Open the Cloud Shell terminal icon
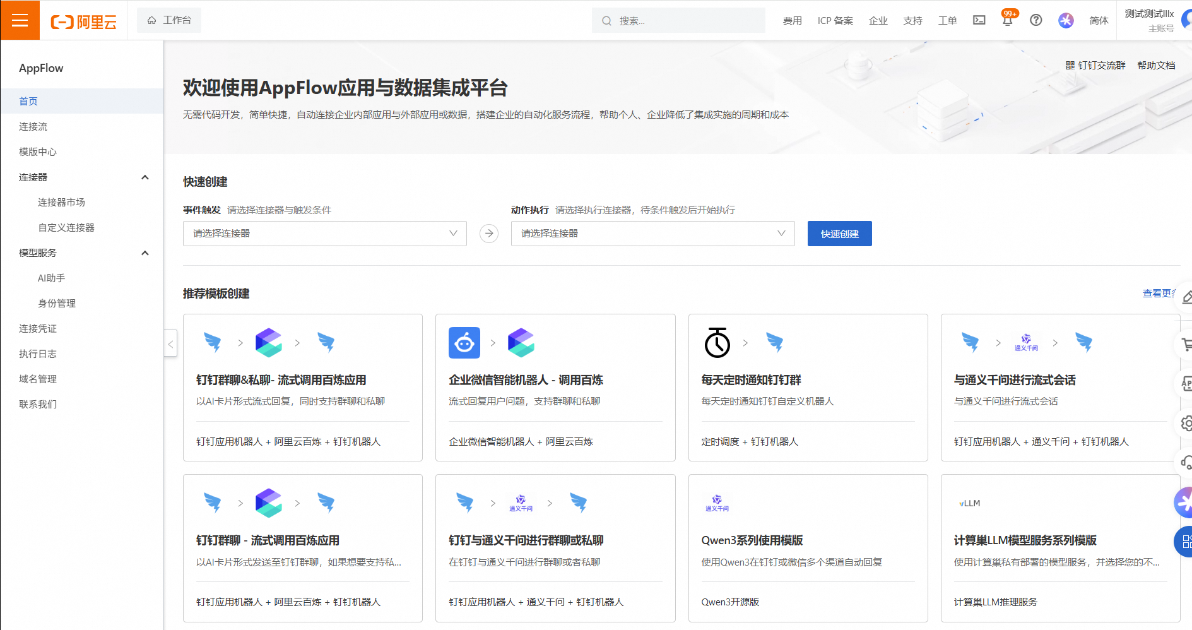This screenshot has width=1192, height=630. tap(979, 20)
